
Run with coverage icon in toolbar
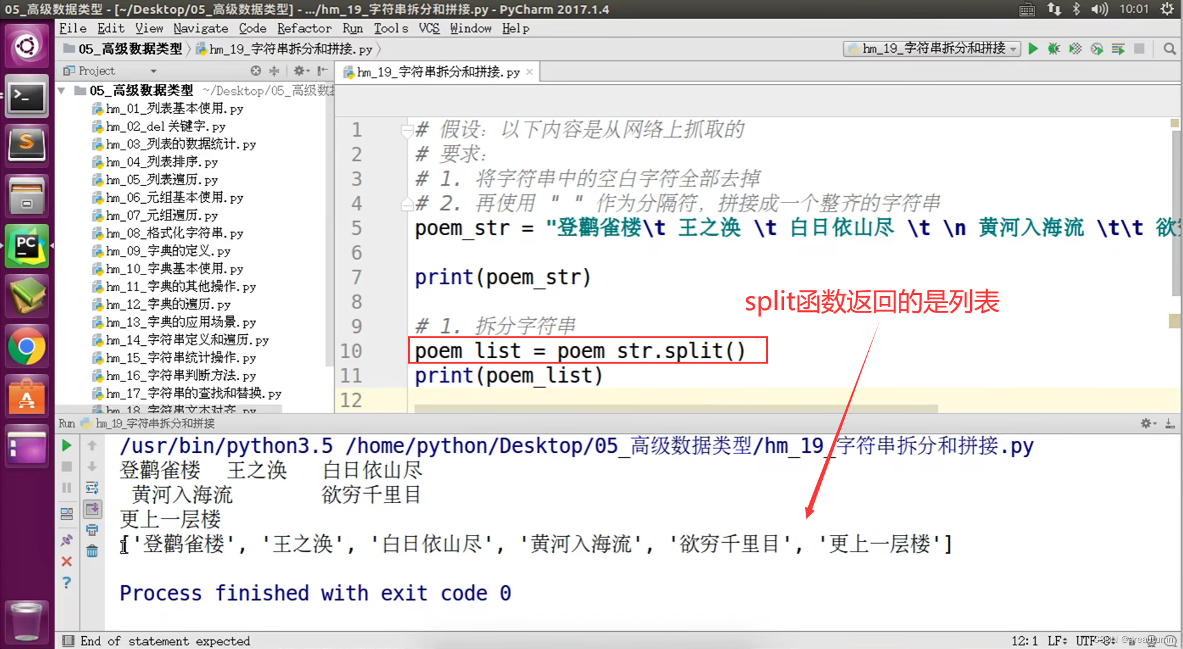(1075, 49)
